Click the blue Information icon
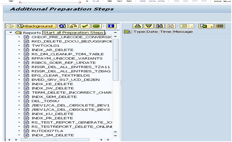Viewport: 232px width, 142px height. pyautogui.click(x=111, y=26)
